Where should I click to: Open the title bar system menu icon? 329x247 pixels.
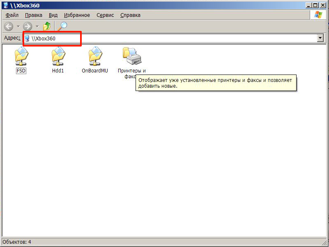coord(5,5)
